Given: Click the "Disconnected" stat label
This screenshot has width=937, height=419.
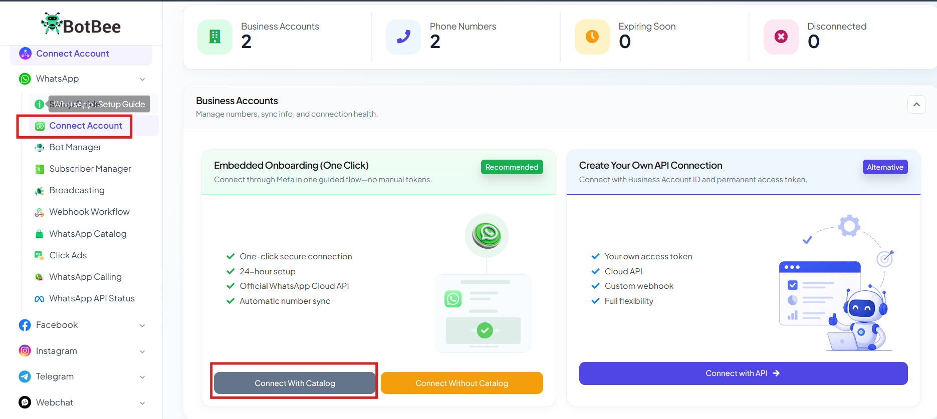Looking at the screenshot, I should point(837,27).
